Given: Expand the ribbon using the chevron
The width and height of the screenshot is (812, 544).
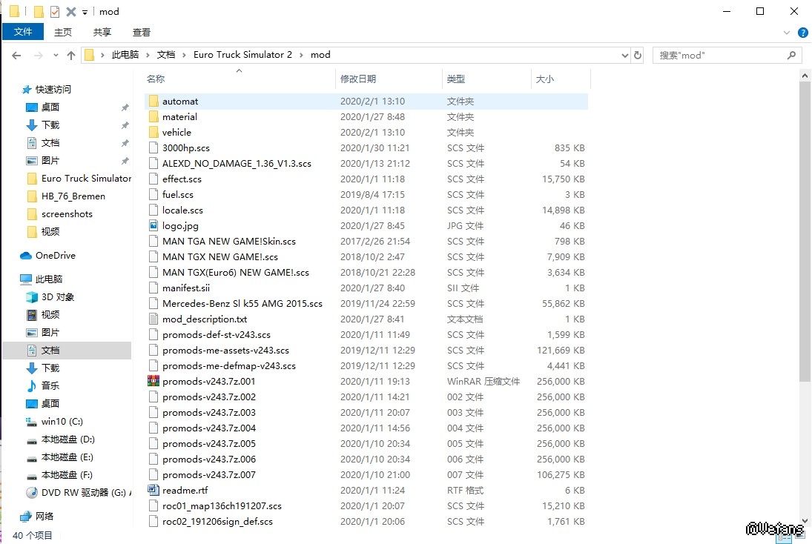Looking at the screenshot, I should [x=788, y=33].
